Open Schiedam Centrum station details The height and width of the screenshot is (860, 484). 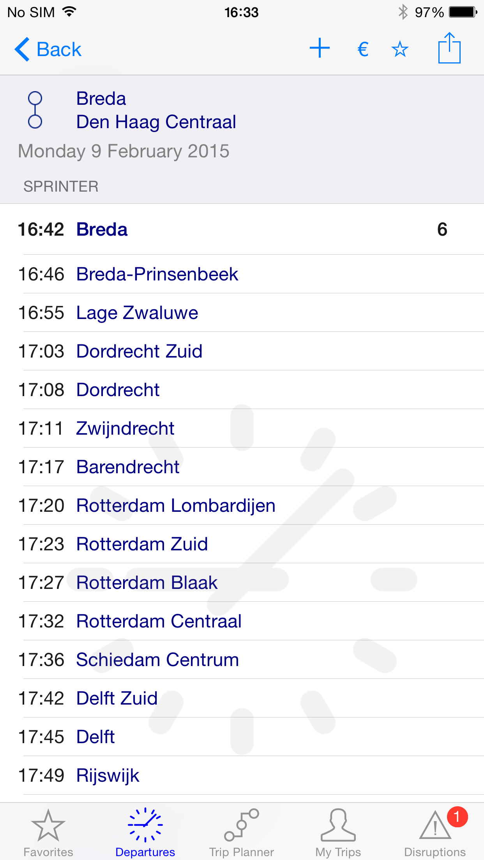pos(242,660)
